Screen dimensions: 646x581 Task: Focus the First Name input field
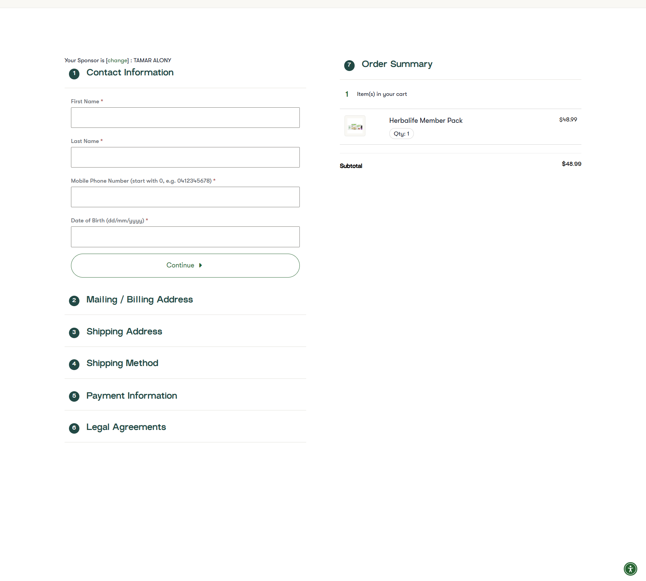[x=185, y=117]
